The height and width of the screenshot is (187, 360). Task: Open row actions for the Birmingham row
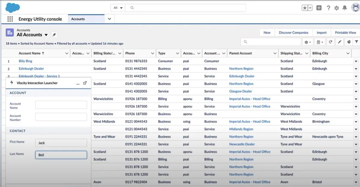[356, 122]
